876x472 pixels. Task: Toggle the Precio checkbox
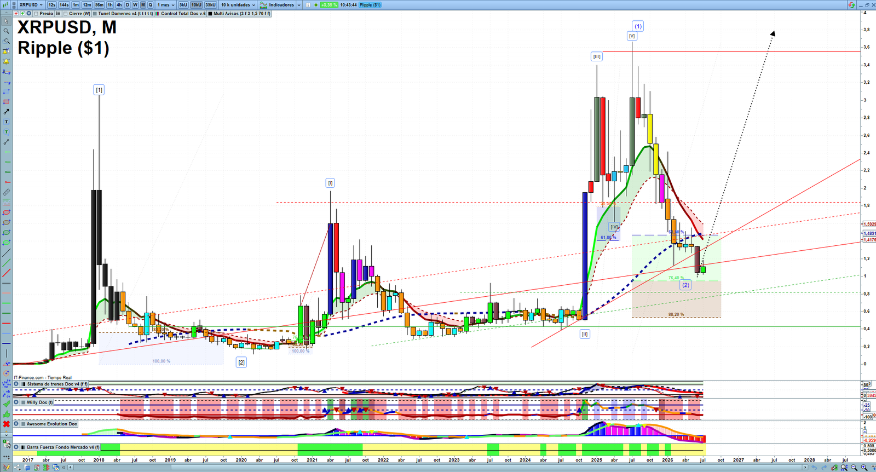point(36,13)
